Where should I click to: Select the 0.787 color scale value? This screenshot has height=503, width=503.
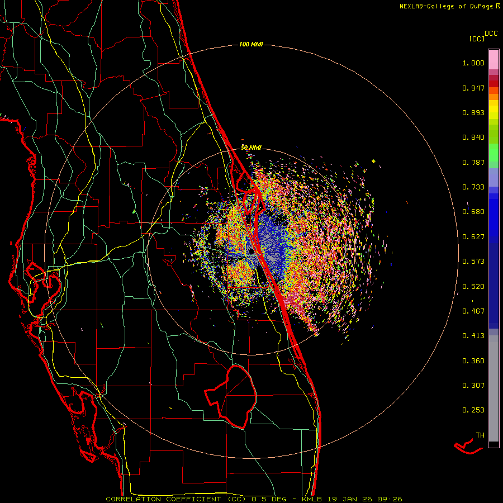(473, 162)
